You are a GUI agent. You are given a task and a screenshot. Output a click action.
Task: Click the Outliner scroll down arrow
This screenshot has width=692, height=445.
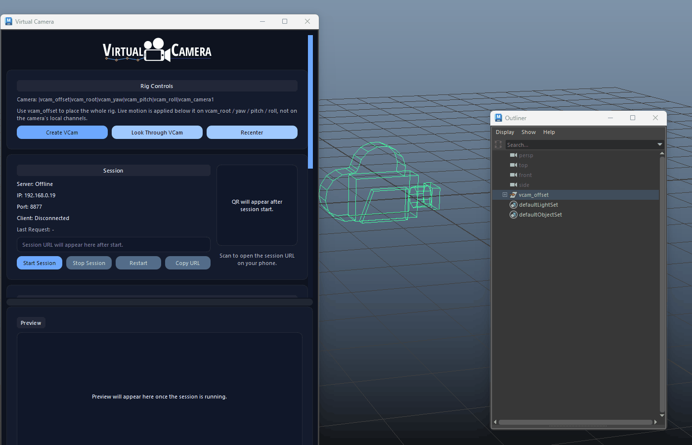pyautogui.click(x=662, y=415)
